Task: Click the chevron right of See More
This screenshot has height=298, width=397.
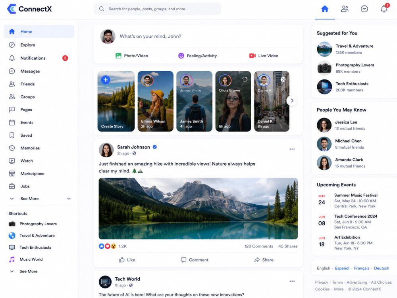Action: pyautogui.click(x=69, y=199)
